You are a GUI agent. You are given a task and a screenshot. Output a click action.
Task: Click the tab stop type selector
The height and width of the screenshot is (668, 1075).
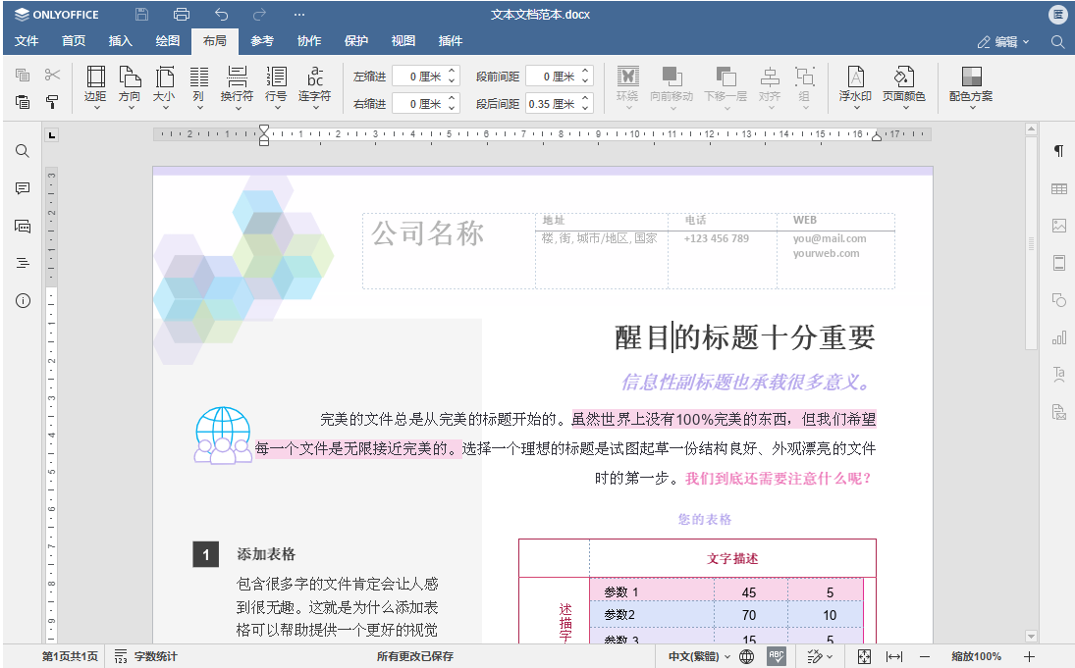tap(51, 135)
